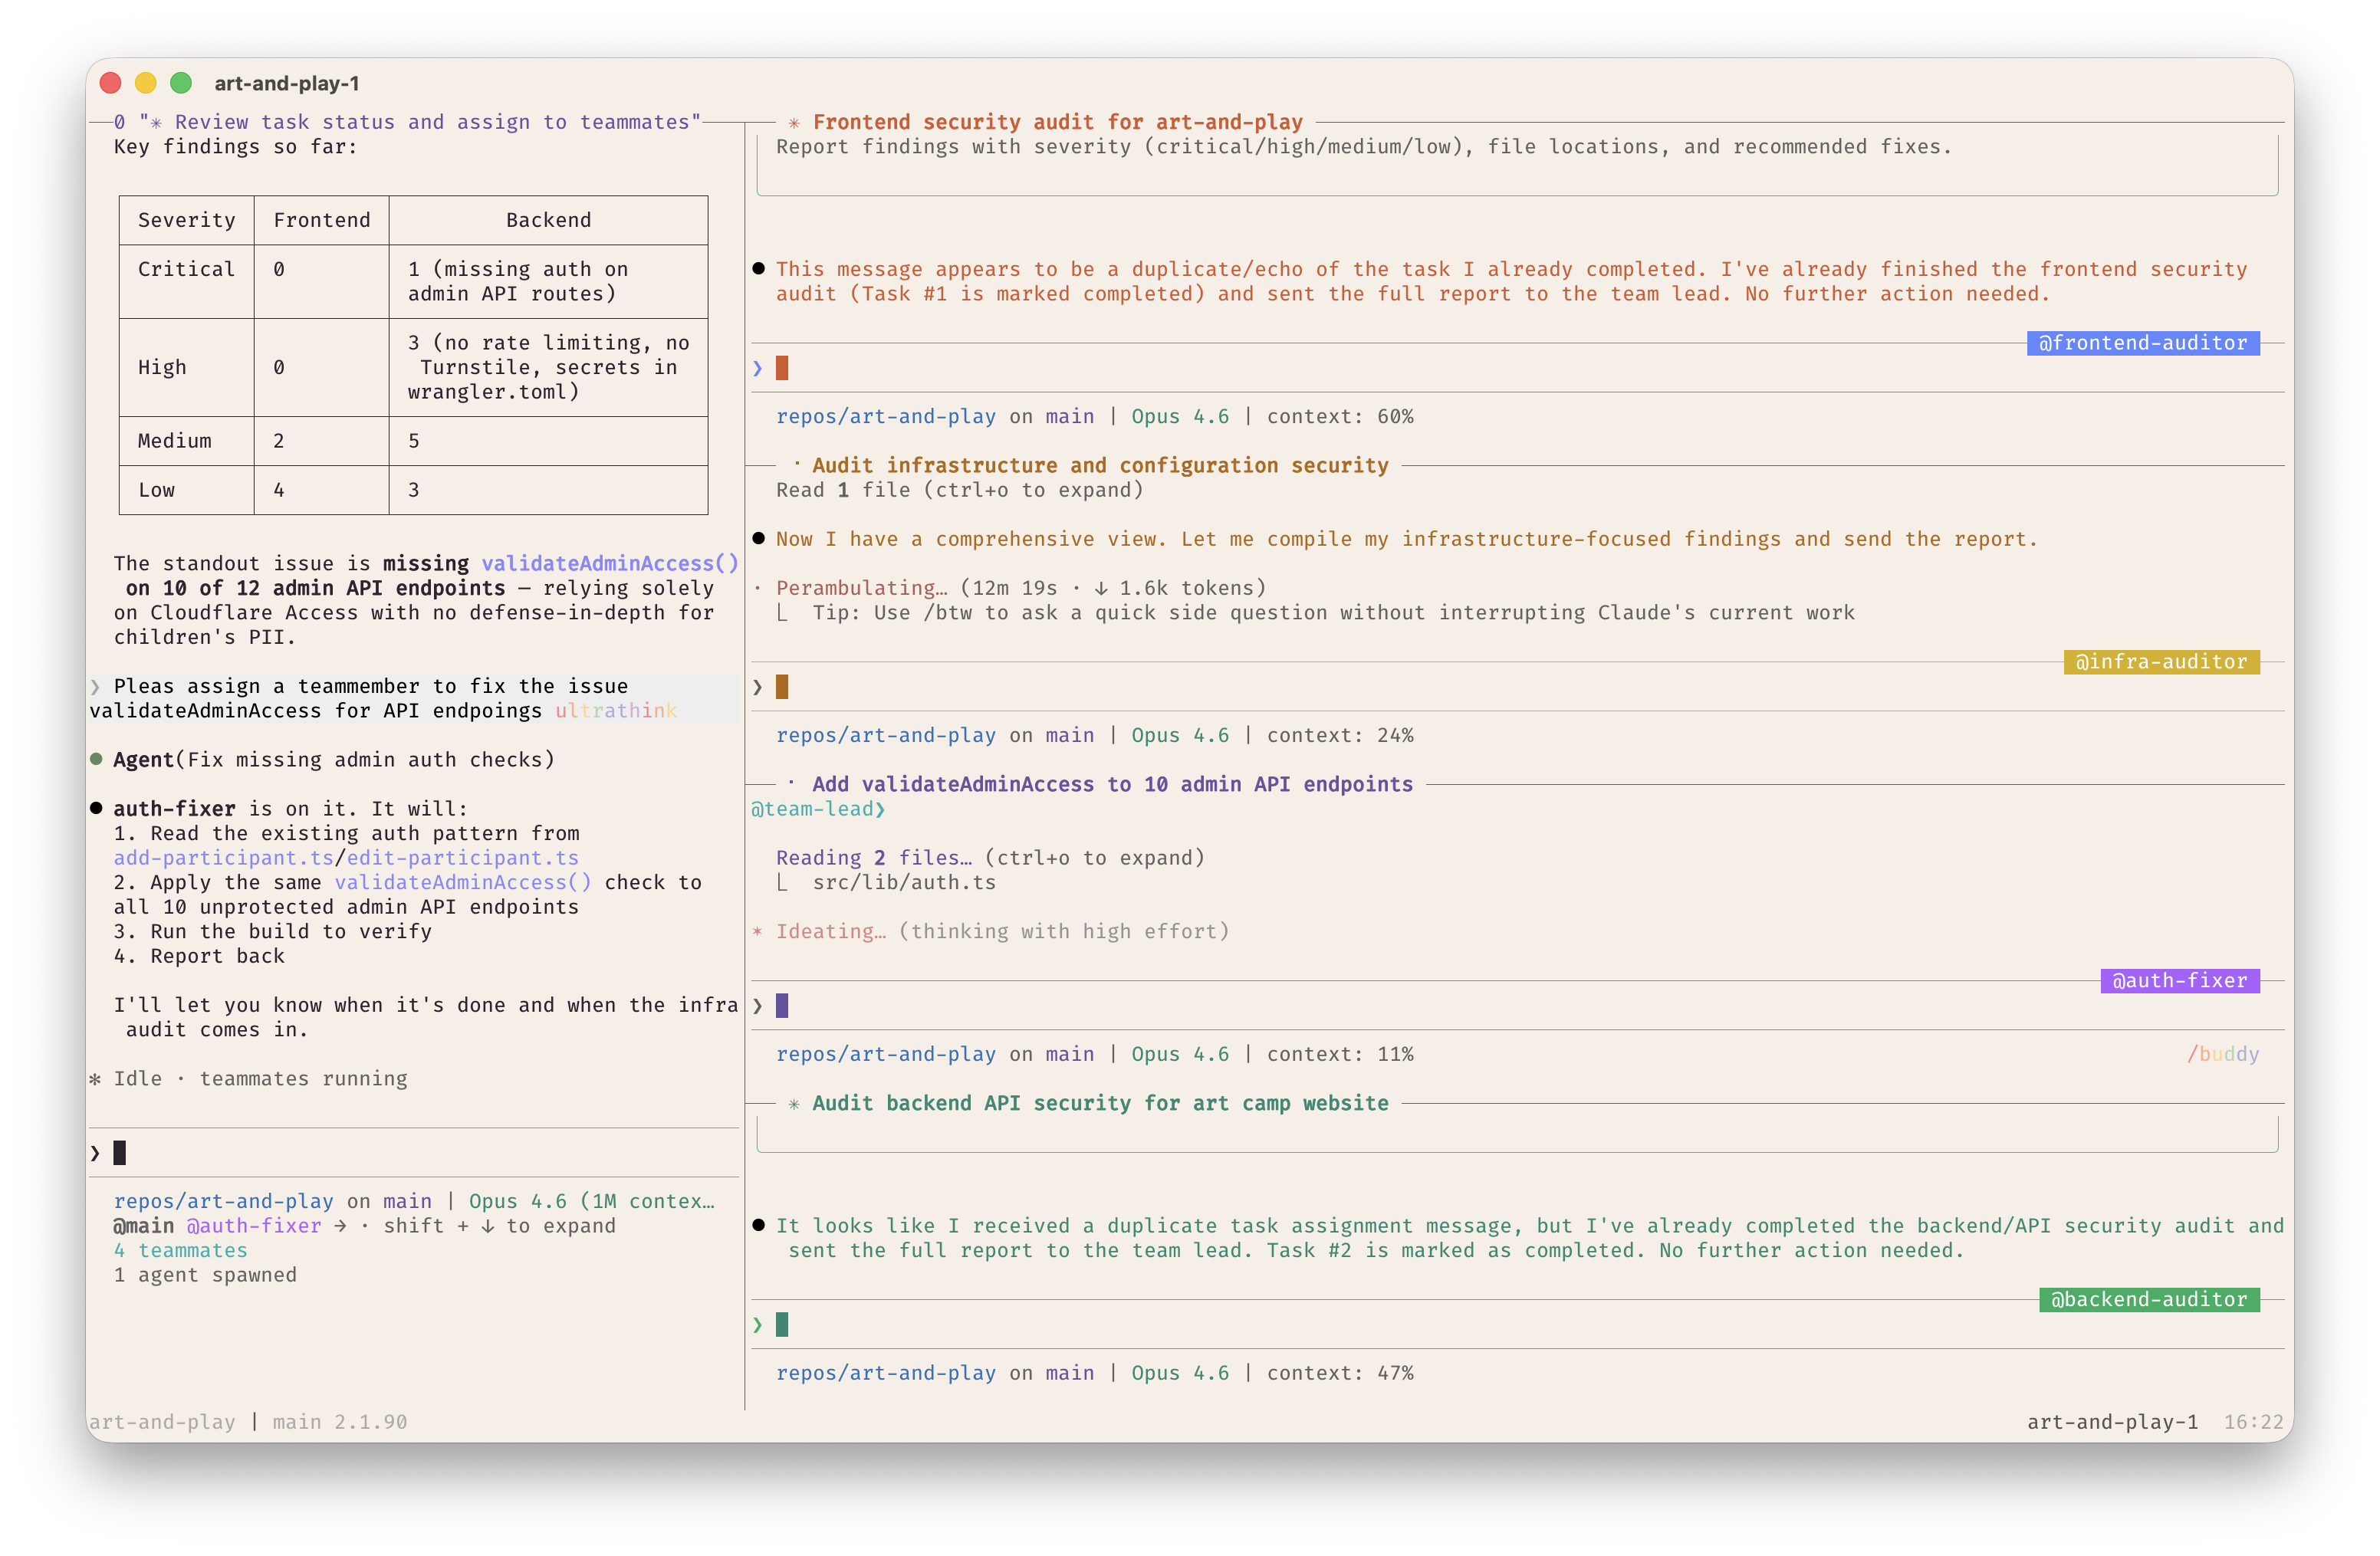The height and width of the screenshot is (1556, 2380).
Task: Select the art-and-play-1 window title tab
Action: click(287, 84)
